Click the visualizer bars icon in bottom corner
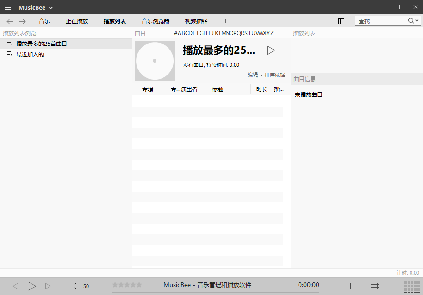 411,286
